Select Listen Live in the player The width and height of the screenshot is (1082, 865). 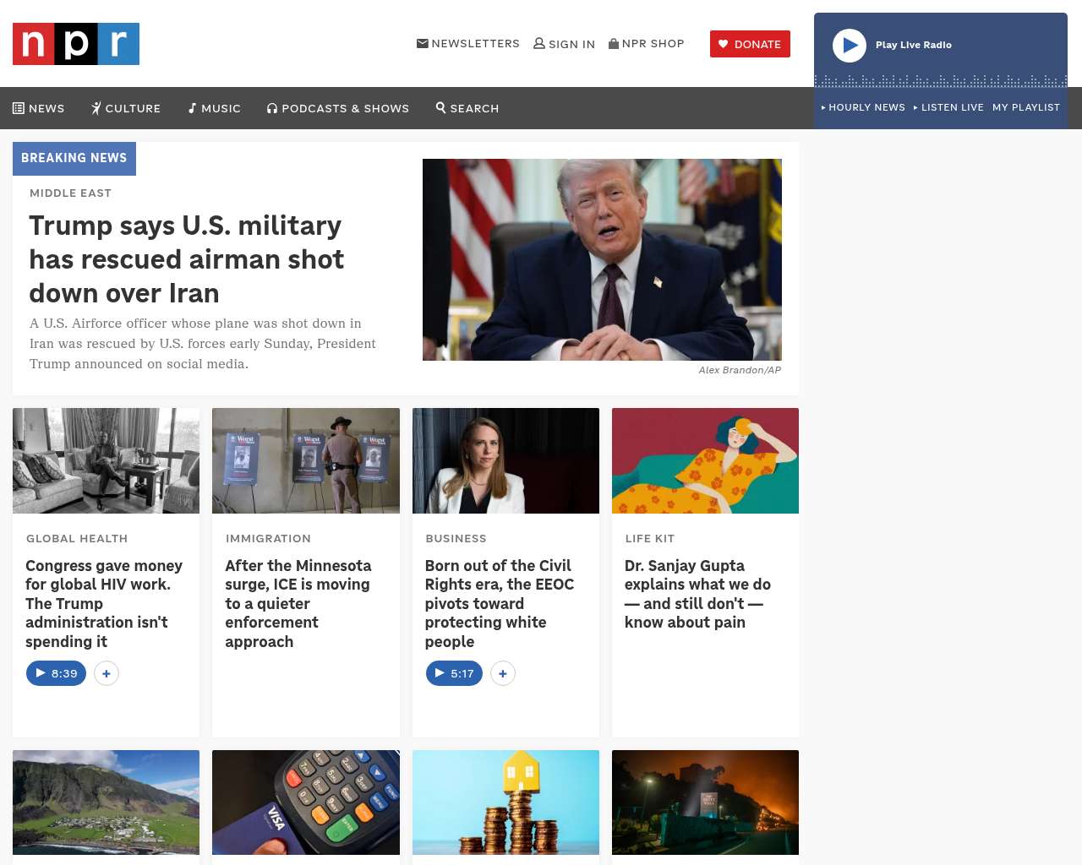(x=948, y=107)
